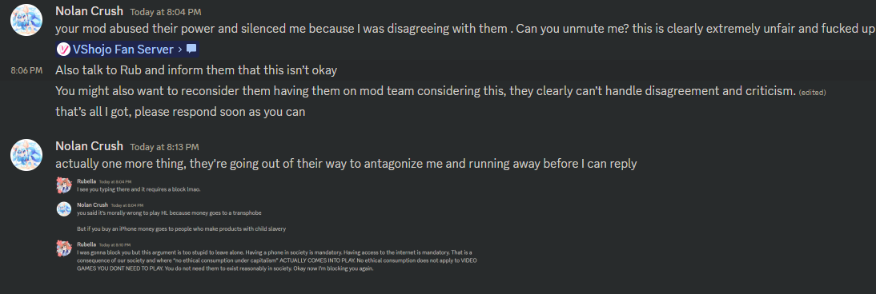Screen dimensions: 876x294
Task: Click the VShojo server logo icon
Action: (x=64, y=49)
